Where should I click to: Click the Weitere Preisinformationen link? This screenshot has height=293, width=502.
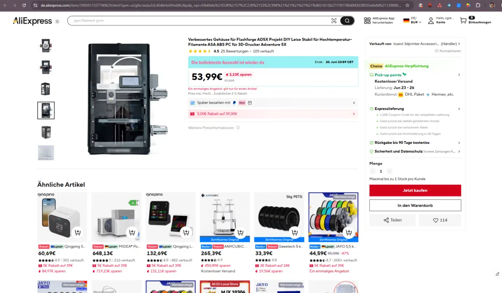[x=211, y=128]
